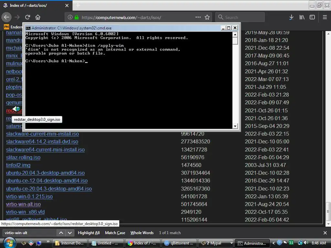Screen dimensions: 331x248
Task: Show site information icon in address bar
Action: coord(70,17)
